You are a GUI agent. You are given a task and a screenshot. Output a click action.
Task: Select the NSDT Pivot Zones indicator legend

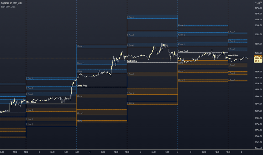click(x=8, y=7)
